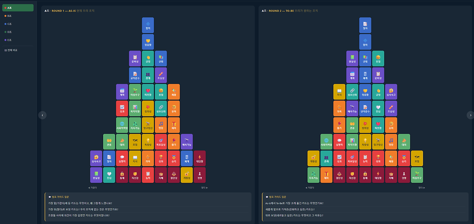
Task: Select the 결단성 scales card in TO-BE pyramid
Action: coord(339,175)
